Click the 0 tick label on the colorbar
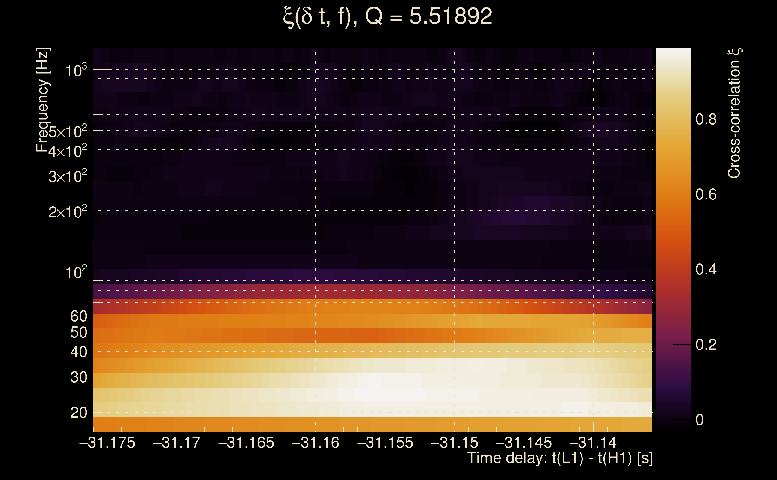 click(x=700, y=420)
